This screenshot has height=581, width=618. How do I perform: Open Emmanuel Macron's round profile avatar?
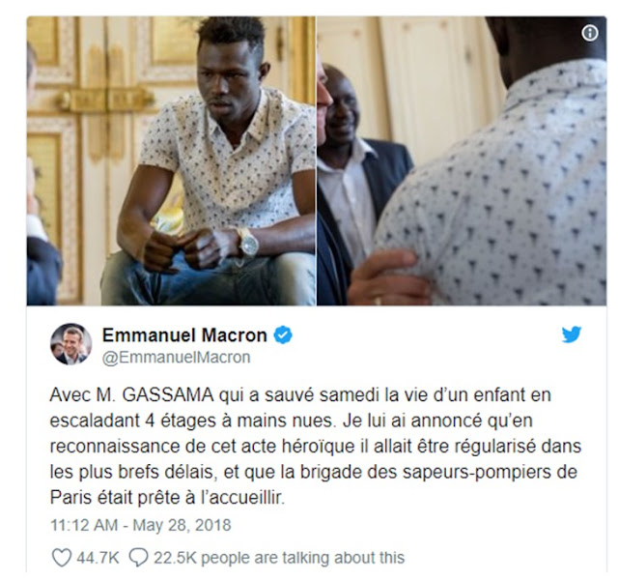point(70,344)
